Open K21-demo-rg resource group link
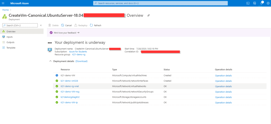Viewport: 271px width, 124px height. (79, 54)
